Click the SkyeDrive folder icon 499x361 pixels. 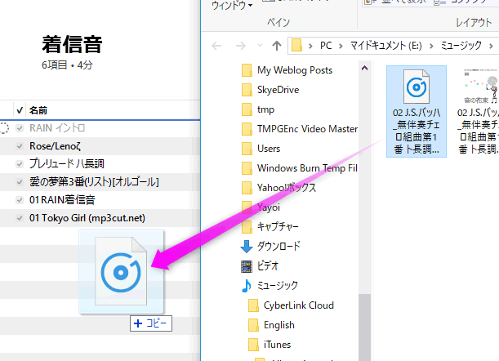point(247,90)
